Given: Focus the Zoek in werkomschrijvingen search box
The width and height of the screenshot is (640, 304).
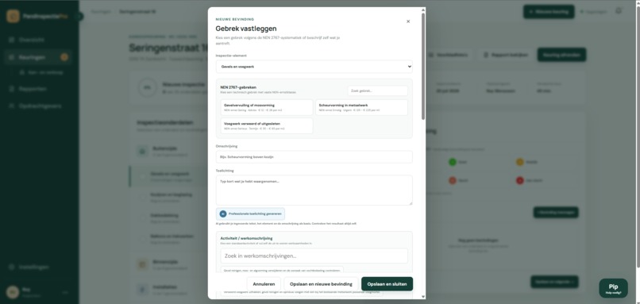Looking at the screenshot, I should point(314,256).
